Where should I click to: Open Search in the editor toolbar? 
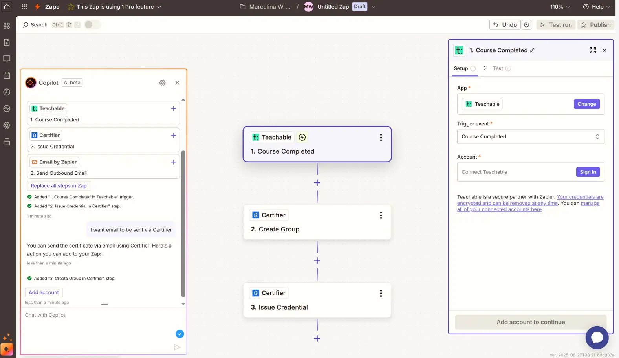point(35,25)
